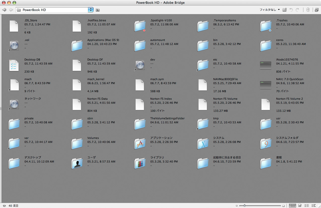Viewport: 321px width, 208px height.
Task: Switch to filmstrip view
Action: point(300,205)
